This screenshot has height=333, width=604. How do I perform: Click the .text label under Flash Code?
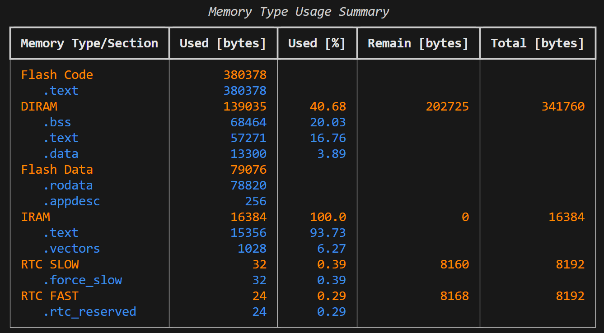(61, 91)
